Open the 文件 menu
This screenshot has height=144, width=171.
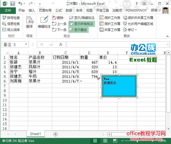click(8, 11)
